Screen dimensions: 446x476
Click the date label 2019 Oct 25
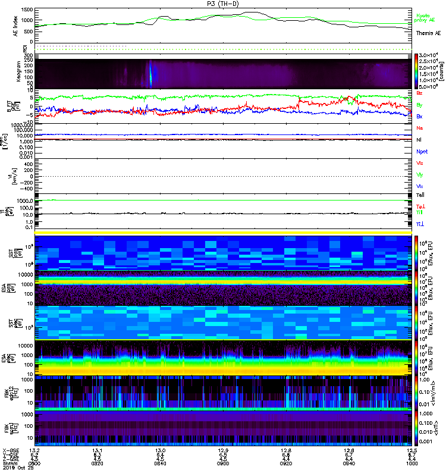pos(18,468)
